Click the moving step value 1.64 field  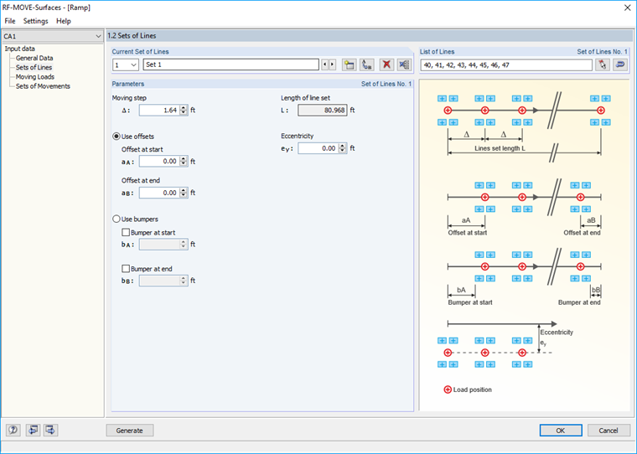click(159, 110)
